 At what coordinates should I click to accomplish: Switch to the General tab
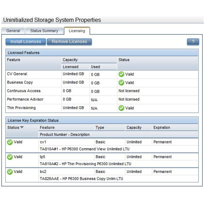(13, 31)
